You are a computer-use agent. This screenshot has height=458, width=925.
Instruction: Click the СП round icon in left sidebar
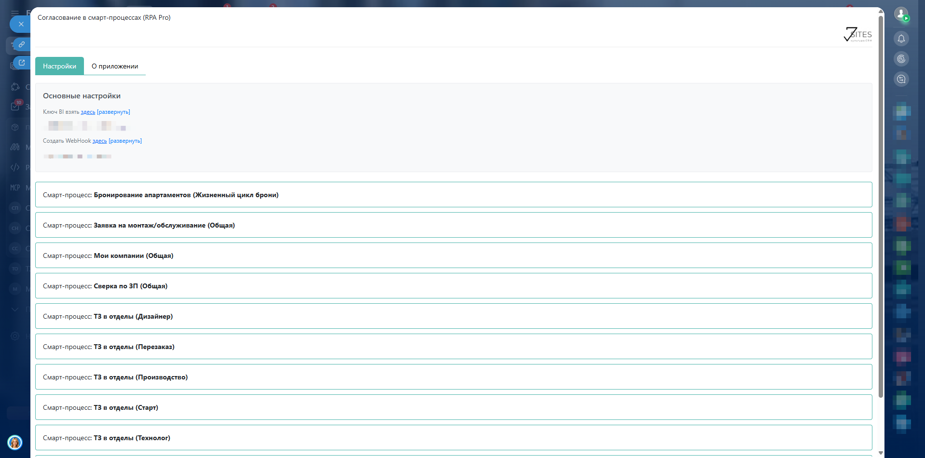pos(15,208)
